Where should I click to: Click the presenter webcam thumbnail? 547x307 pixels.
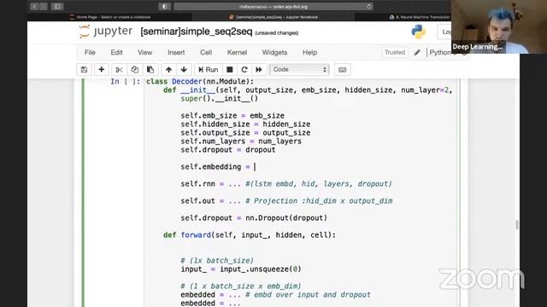[499, 26]
